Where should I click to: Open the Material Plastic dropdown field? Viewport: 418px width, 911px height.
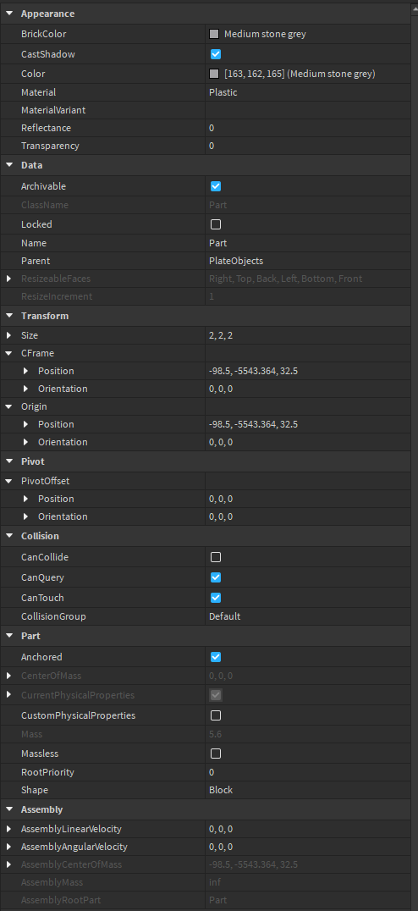(x=311, y=92)
